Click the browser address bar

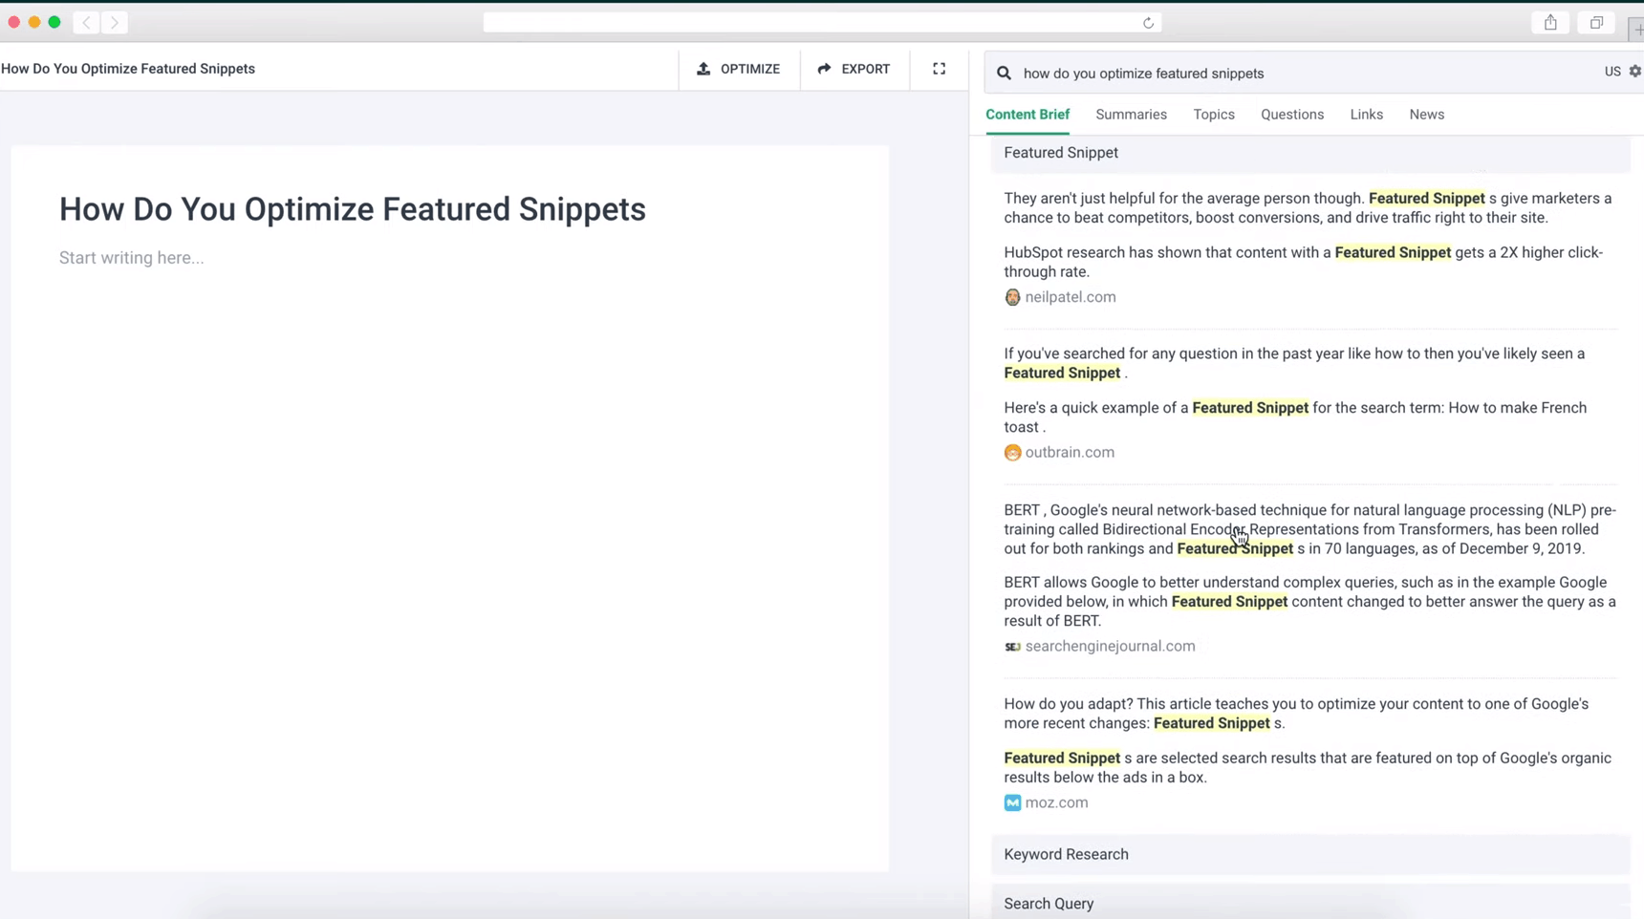tap(822, 22)
